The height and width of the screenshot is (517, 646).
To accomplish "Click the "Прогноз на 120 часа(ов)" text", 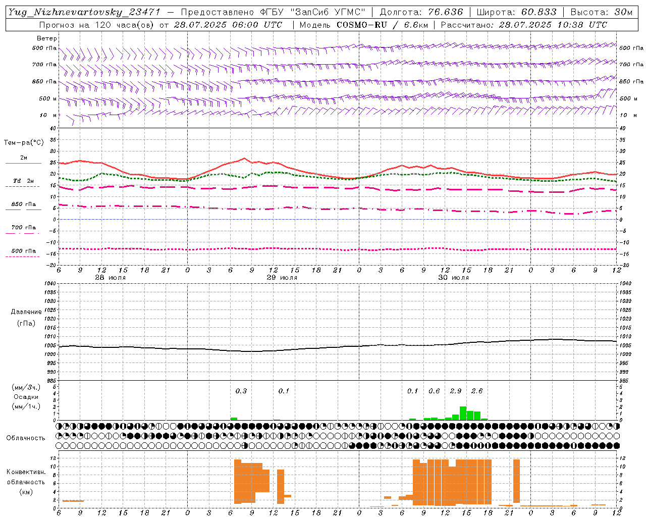I will coord(97,25).
